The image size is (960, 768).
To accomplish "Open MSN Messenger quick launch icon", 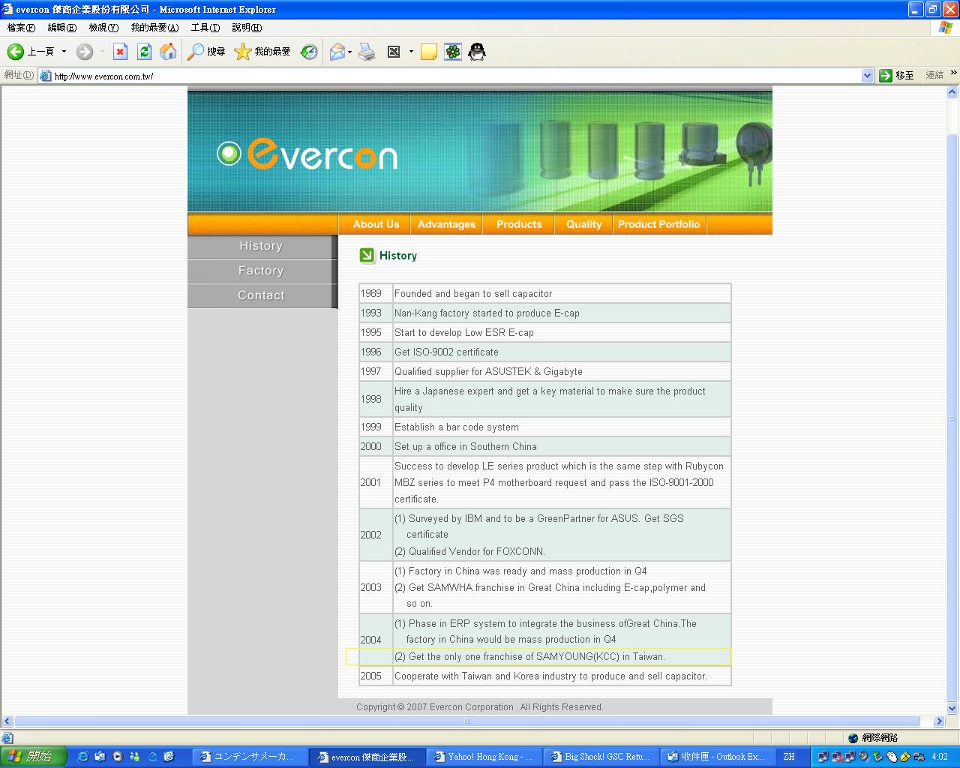I will pyautogui.click(x=135, y=757).
